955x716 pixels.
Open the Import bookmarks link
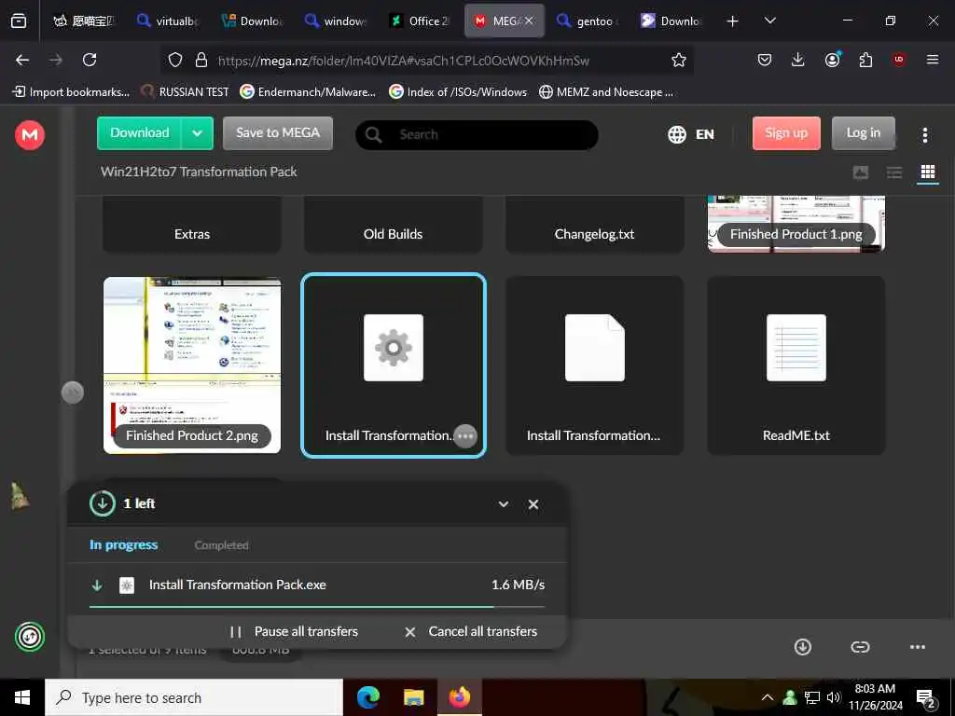point(71,92)
